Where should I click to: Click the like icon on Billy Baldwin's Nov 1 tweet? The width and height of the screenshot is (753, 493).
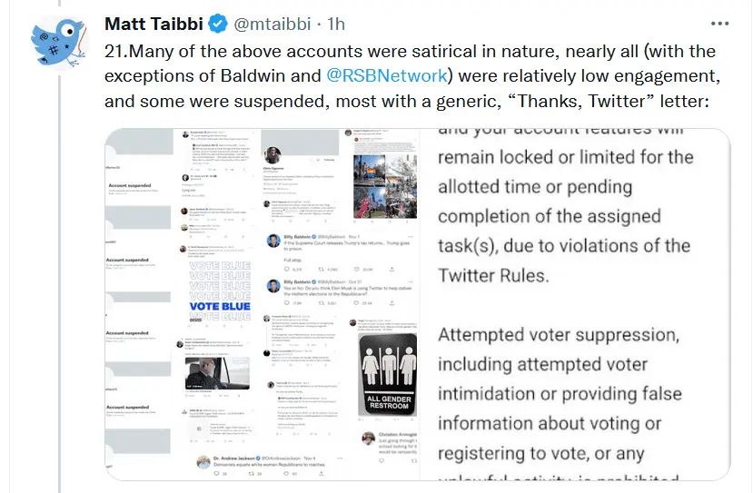click(x=355, y=270)
